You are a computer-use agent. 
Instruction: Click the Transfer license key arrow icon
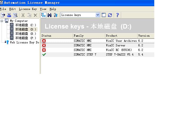coord(3,15)
